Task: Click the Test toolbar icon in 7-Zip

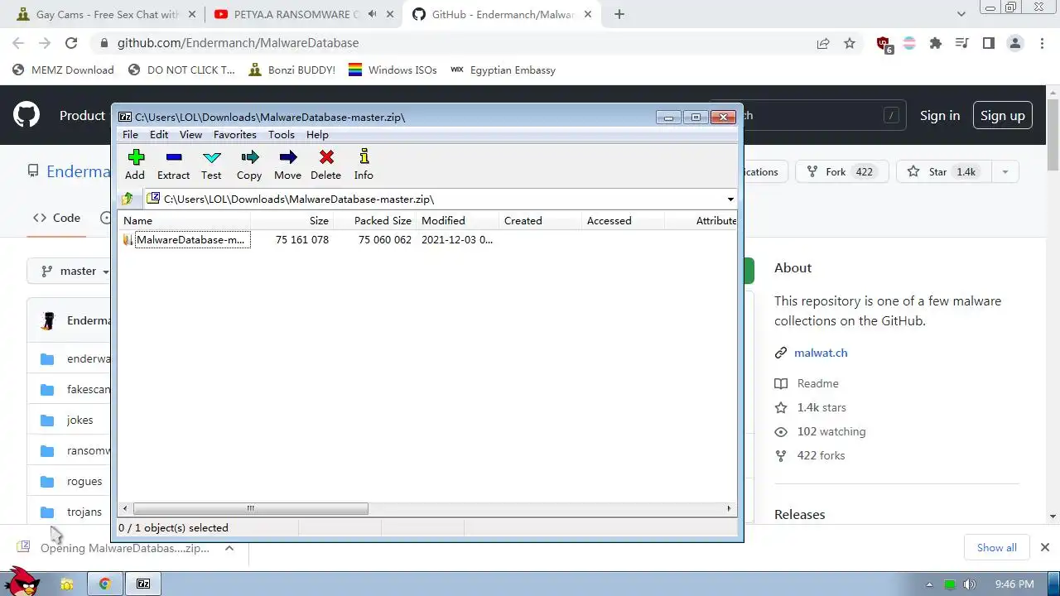Action: 211,165
